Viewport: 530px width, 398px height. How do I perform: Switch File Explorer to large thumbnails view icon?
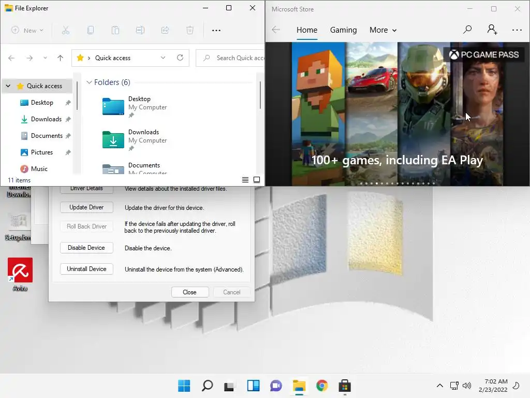257,180
